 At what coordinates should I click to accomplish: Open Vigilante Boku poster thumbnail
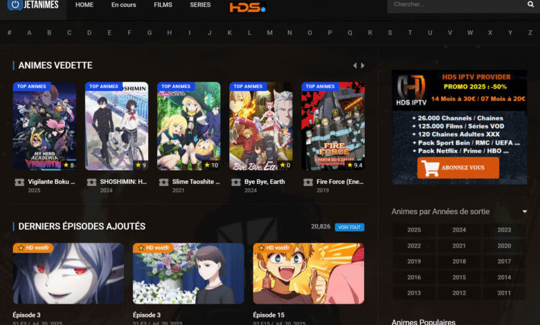pos(44,127)
